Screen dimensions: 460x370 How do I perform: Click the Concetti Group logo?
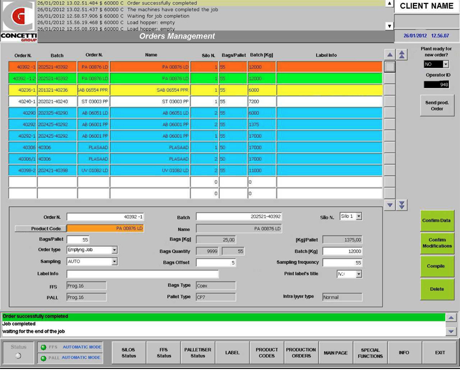pos(18,21)
